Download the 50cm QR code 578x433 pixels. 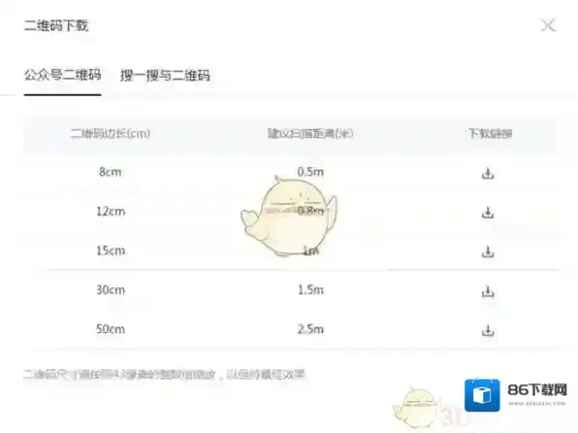pyautogui.click(x=488, y=330)
